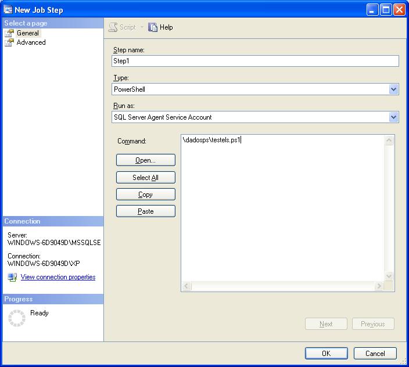Expand the Type dropdown list

393,89
